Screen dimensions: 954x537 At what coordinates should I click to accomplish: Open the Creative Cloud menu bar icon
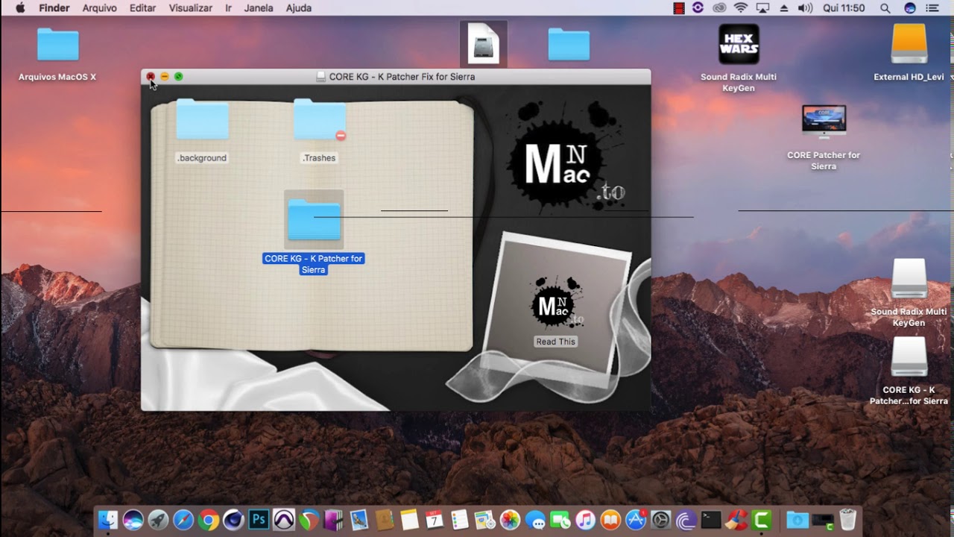coord(719,8)
